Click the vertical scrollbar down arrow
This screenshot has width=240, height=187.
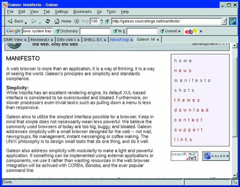point(234,175)
